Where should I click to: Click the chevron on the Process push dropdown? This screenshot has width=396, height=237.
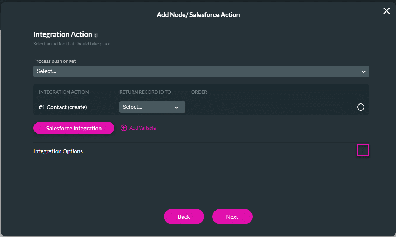pos(364,71)
